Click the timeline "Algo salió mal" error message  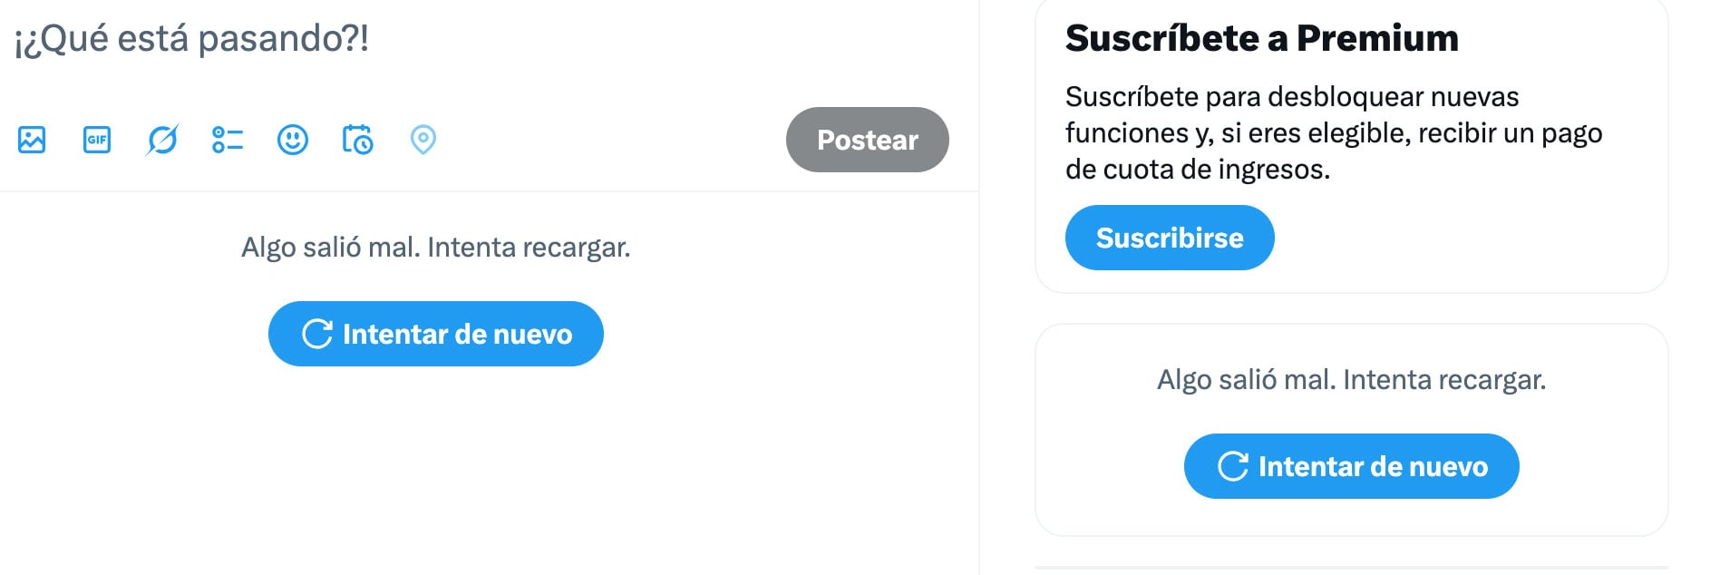435,248
